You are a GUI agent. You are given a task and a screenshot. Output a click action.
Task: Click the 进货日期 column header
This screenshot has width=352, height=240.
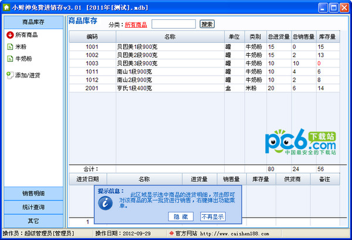pyautogui.click(x=88, y=179)
